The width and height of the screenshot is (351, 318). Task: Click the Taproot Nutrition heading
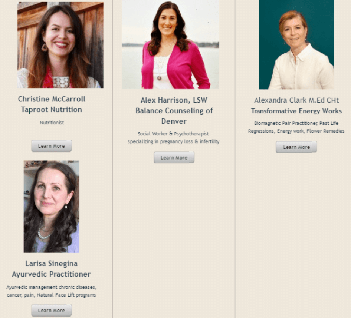pos(52,110)
